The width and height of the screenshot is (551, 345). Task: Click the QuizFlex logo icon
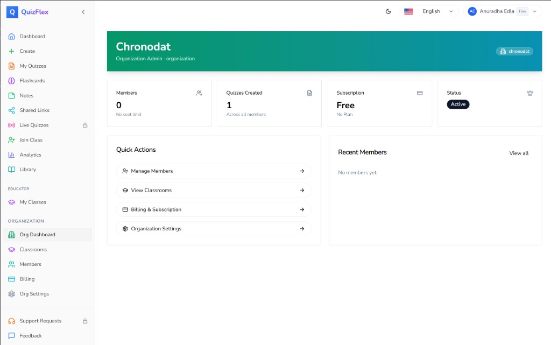12,12
